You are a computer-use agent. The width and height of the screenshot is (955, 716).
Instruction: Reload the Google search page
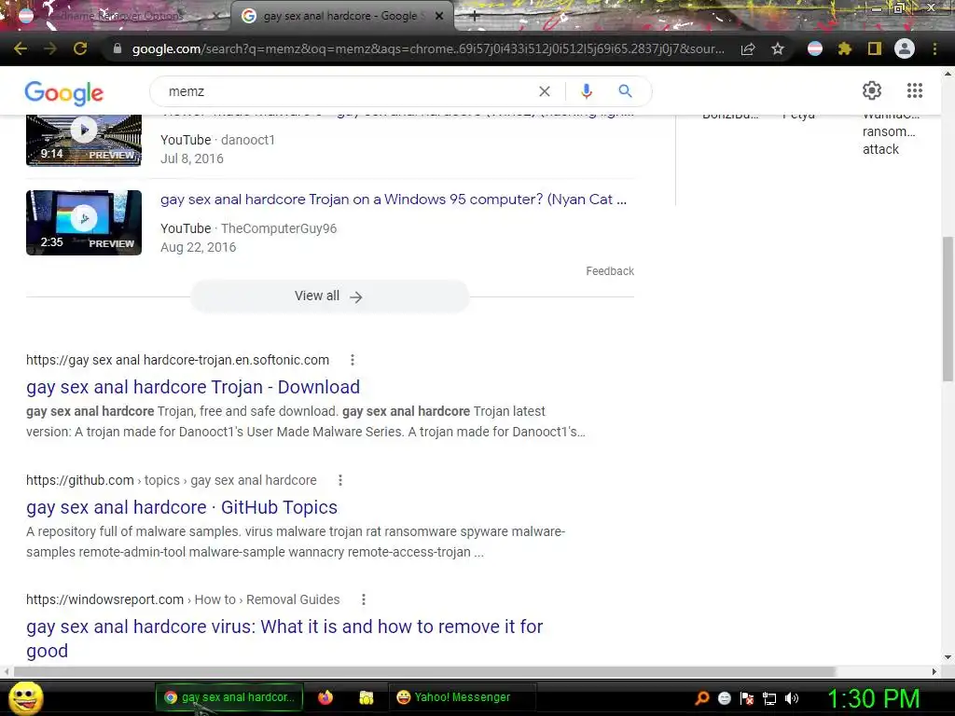pos(80,48)
